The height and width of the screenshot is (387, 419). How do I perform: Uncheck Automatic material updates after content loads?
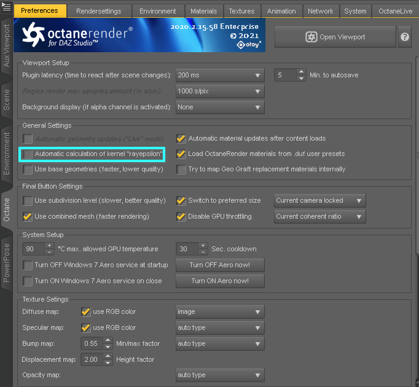coord(181,138)
